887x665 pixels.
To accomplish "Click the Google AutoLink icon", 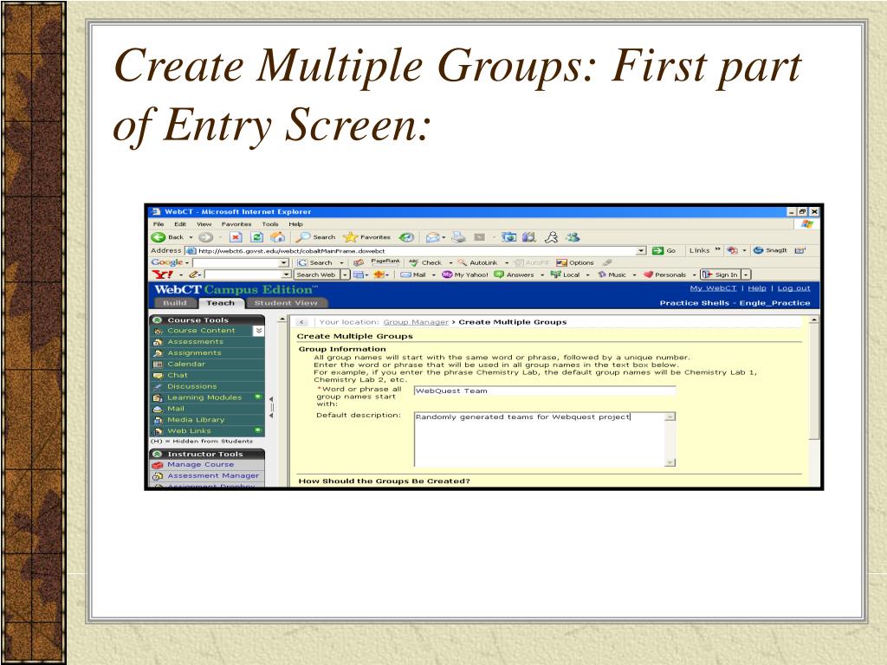I will (x=463, y=263).
